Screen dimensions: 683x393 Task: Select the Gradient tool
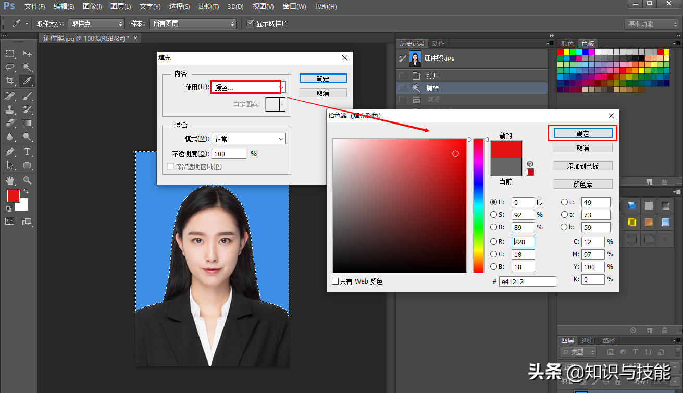[27, 123]
